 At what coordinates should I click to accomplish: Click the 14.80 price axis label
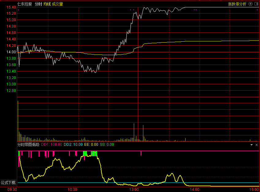coord(11,26)
